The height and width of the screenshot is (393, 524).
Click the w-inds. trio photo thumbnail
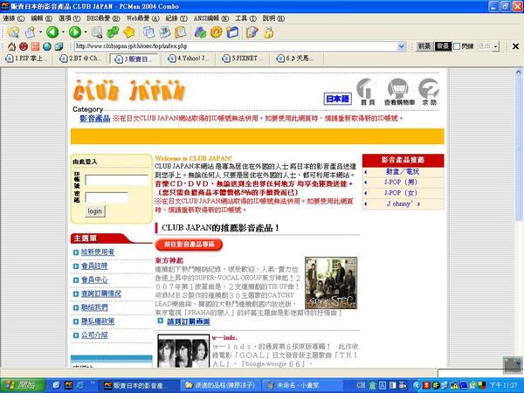point(183,351)
